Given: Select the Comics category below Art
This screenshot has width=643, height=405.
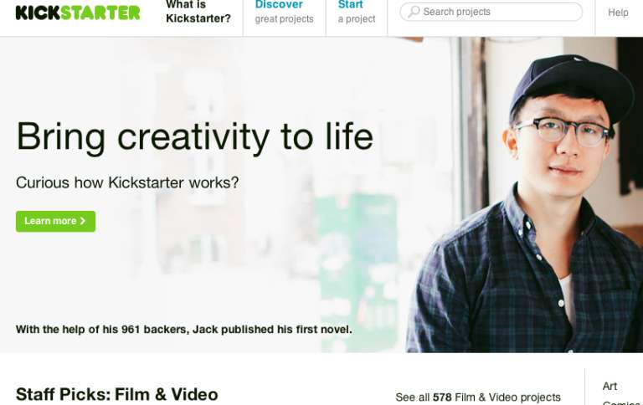Looking at the screenshot, I should pyautogui.click(x=621, y=402).
